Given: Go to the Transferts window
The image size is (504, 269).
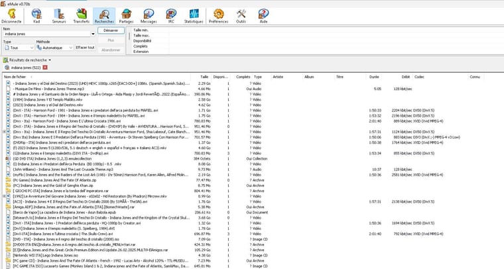Looking at the screenshot, I should [x=81, y=15].
